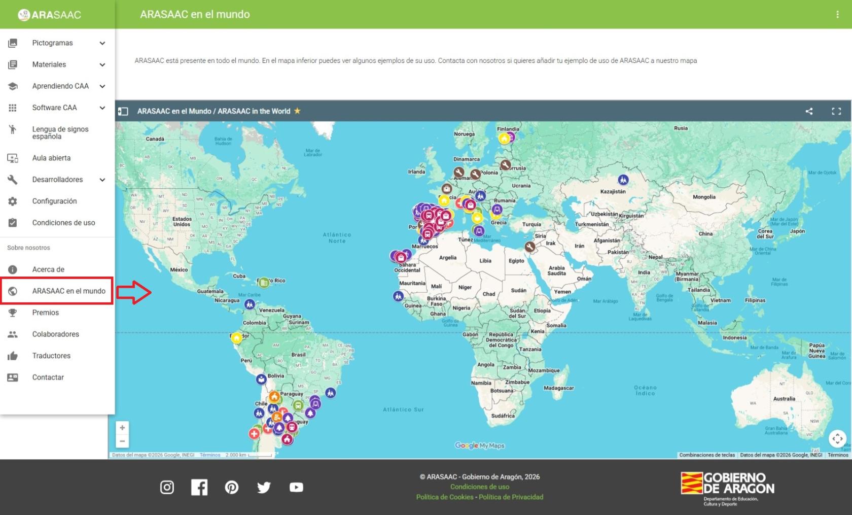View the map in fullscreen

coord(836,111)
